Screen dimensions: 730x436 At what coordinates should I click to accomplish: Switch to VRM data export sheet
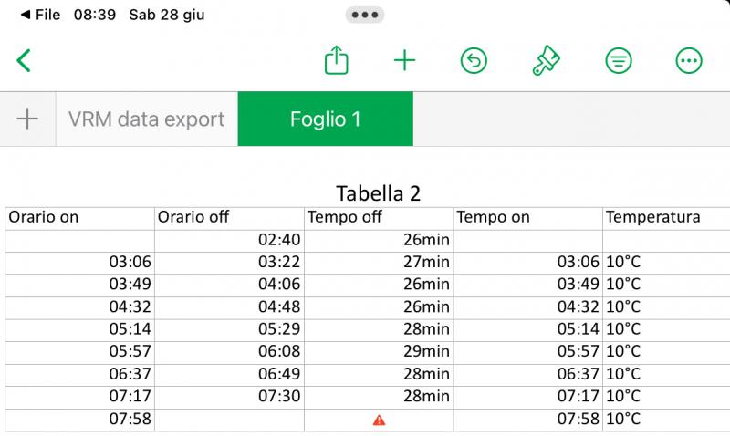[x=146, y=119]
